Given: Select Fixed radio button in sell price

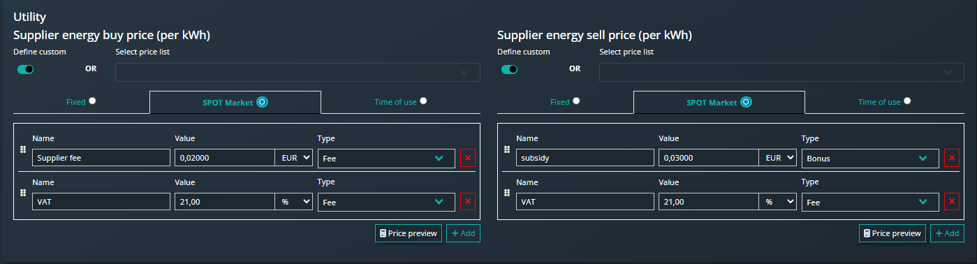Looking at the screenshot, I should (x=576, y=101).
